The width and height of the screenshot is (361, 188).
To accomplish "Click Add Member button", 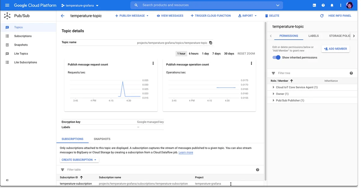I will coord(335,49).
